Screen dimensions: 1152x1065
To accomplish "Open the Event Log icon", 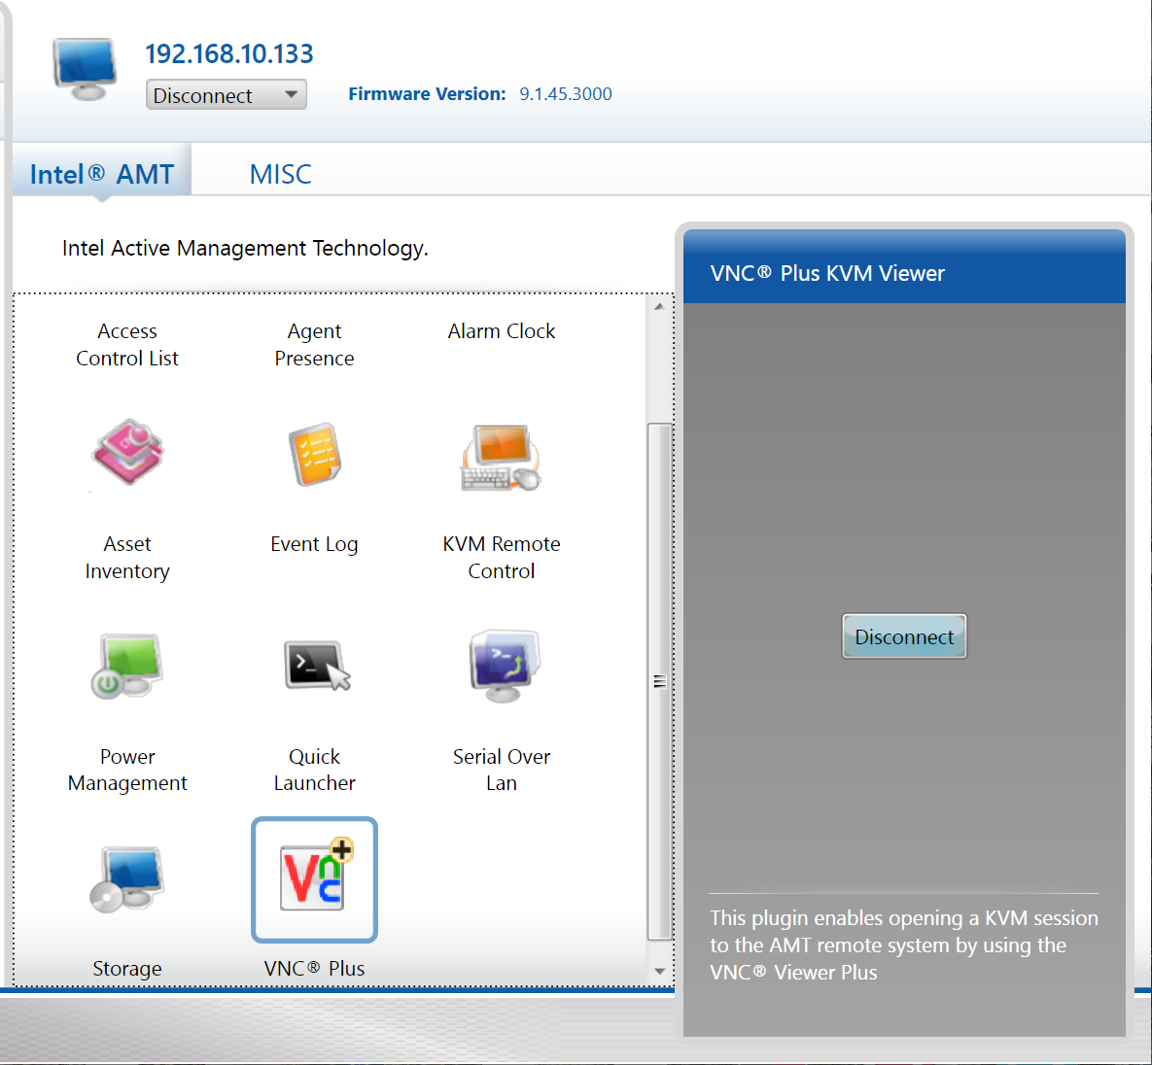I will (314, 454).
